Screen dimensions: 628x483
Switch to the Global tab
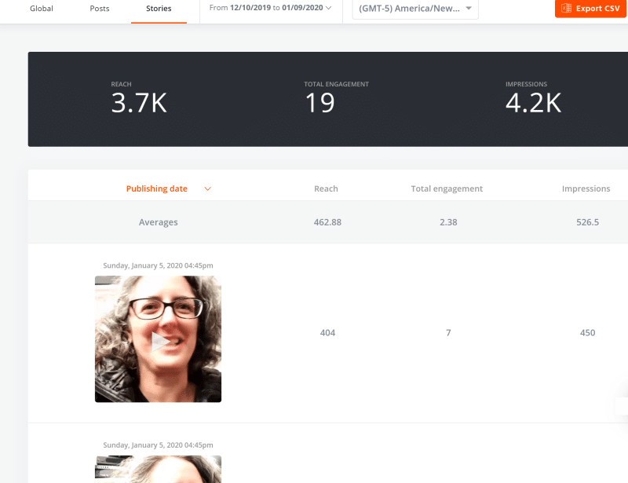click(41, 9)
